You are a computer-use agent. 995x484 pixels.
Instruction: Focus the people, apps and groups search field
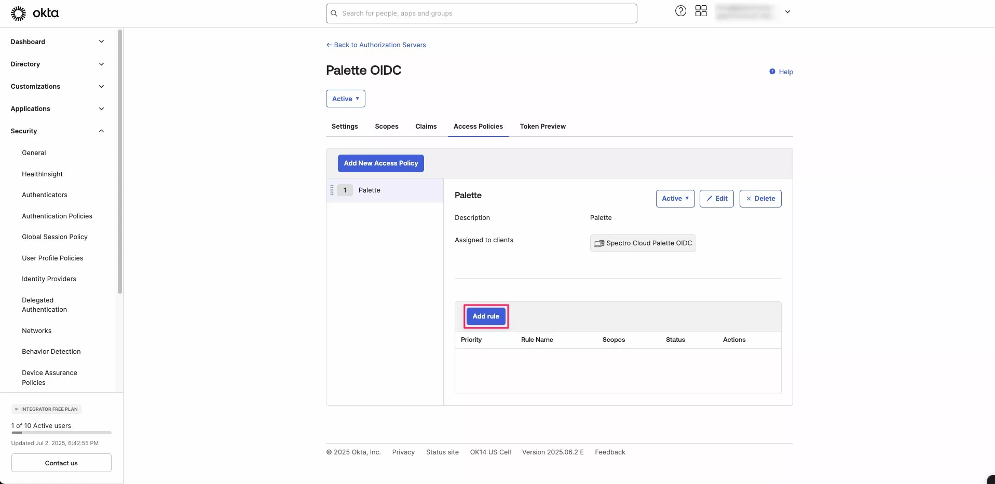481,13
